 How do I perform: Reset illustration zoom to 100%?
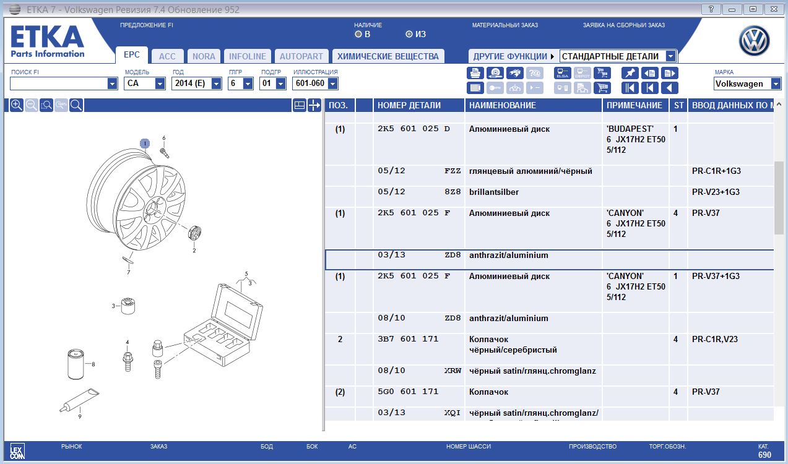coord(61,105)
